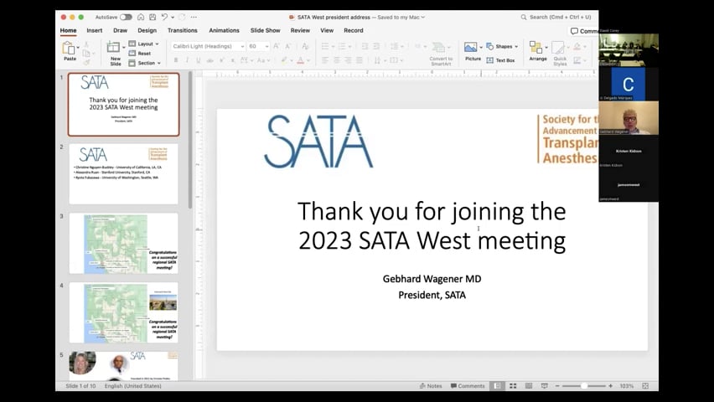This screenshot has height=402, width=714.
Task: Open the Transitions tab
Action: pos(182,30)
